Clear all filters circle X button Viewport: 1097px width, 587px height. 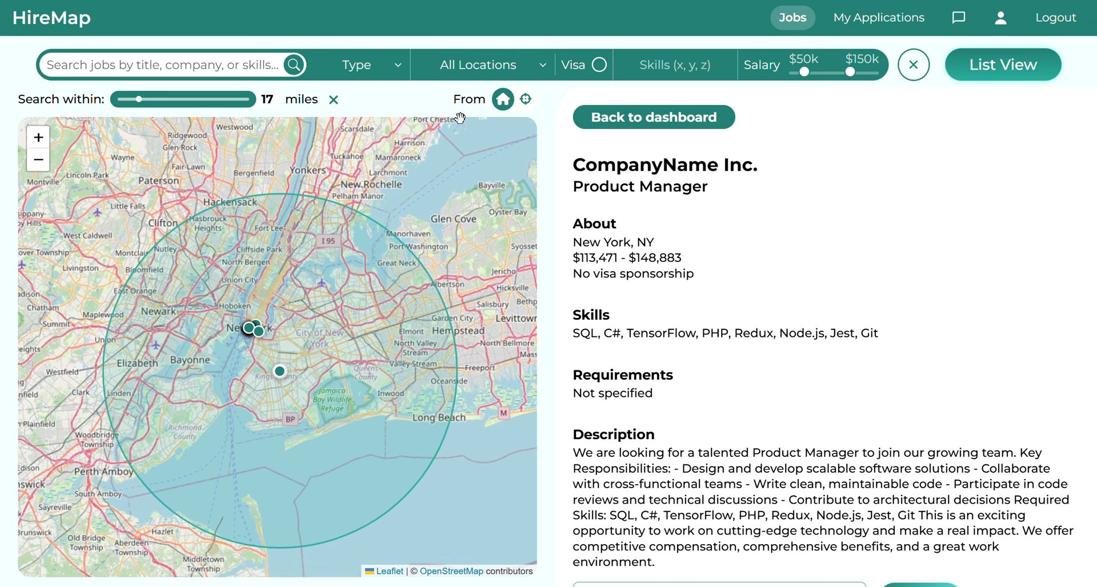coord(913,65)
